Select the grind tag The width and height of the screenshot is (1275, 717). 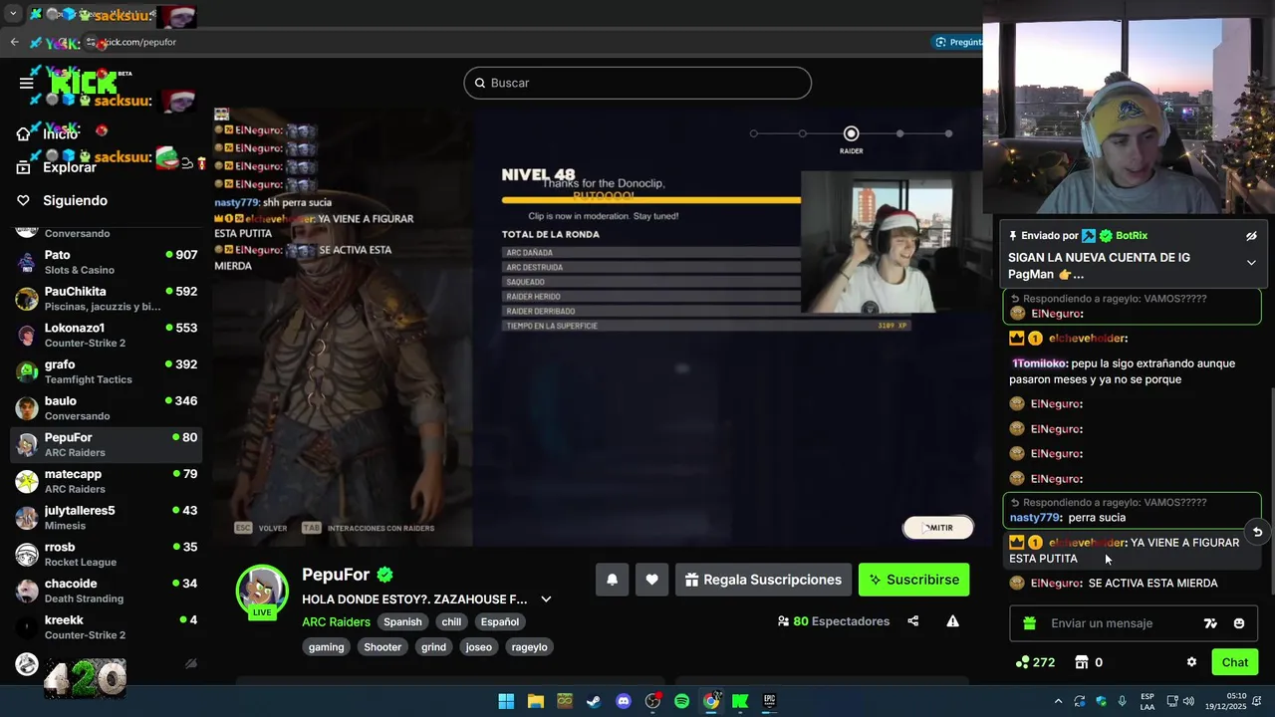(433, 647)
